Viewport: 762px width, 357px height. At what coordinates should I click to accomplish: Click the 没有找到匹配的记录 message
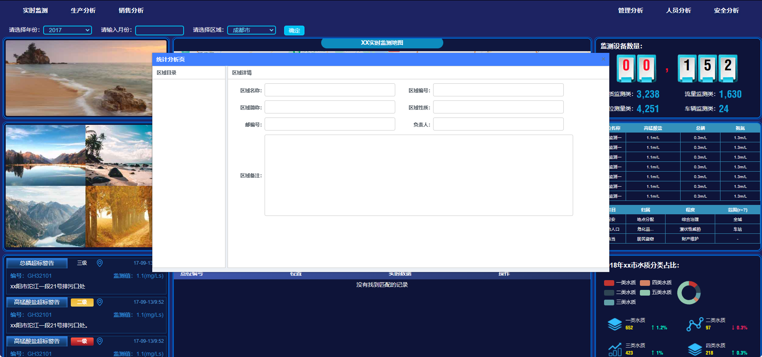[x=382, y=285]
